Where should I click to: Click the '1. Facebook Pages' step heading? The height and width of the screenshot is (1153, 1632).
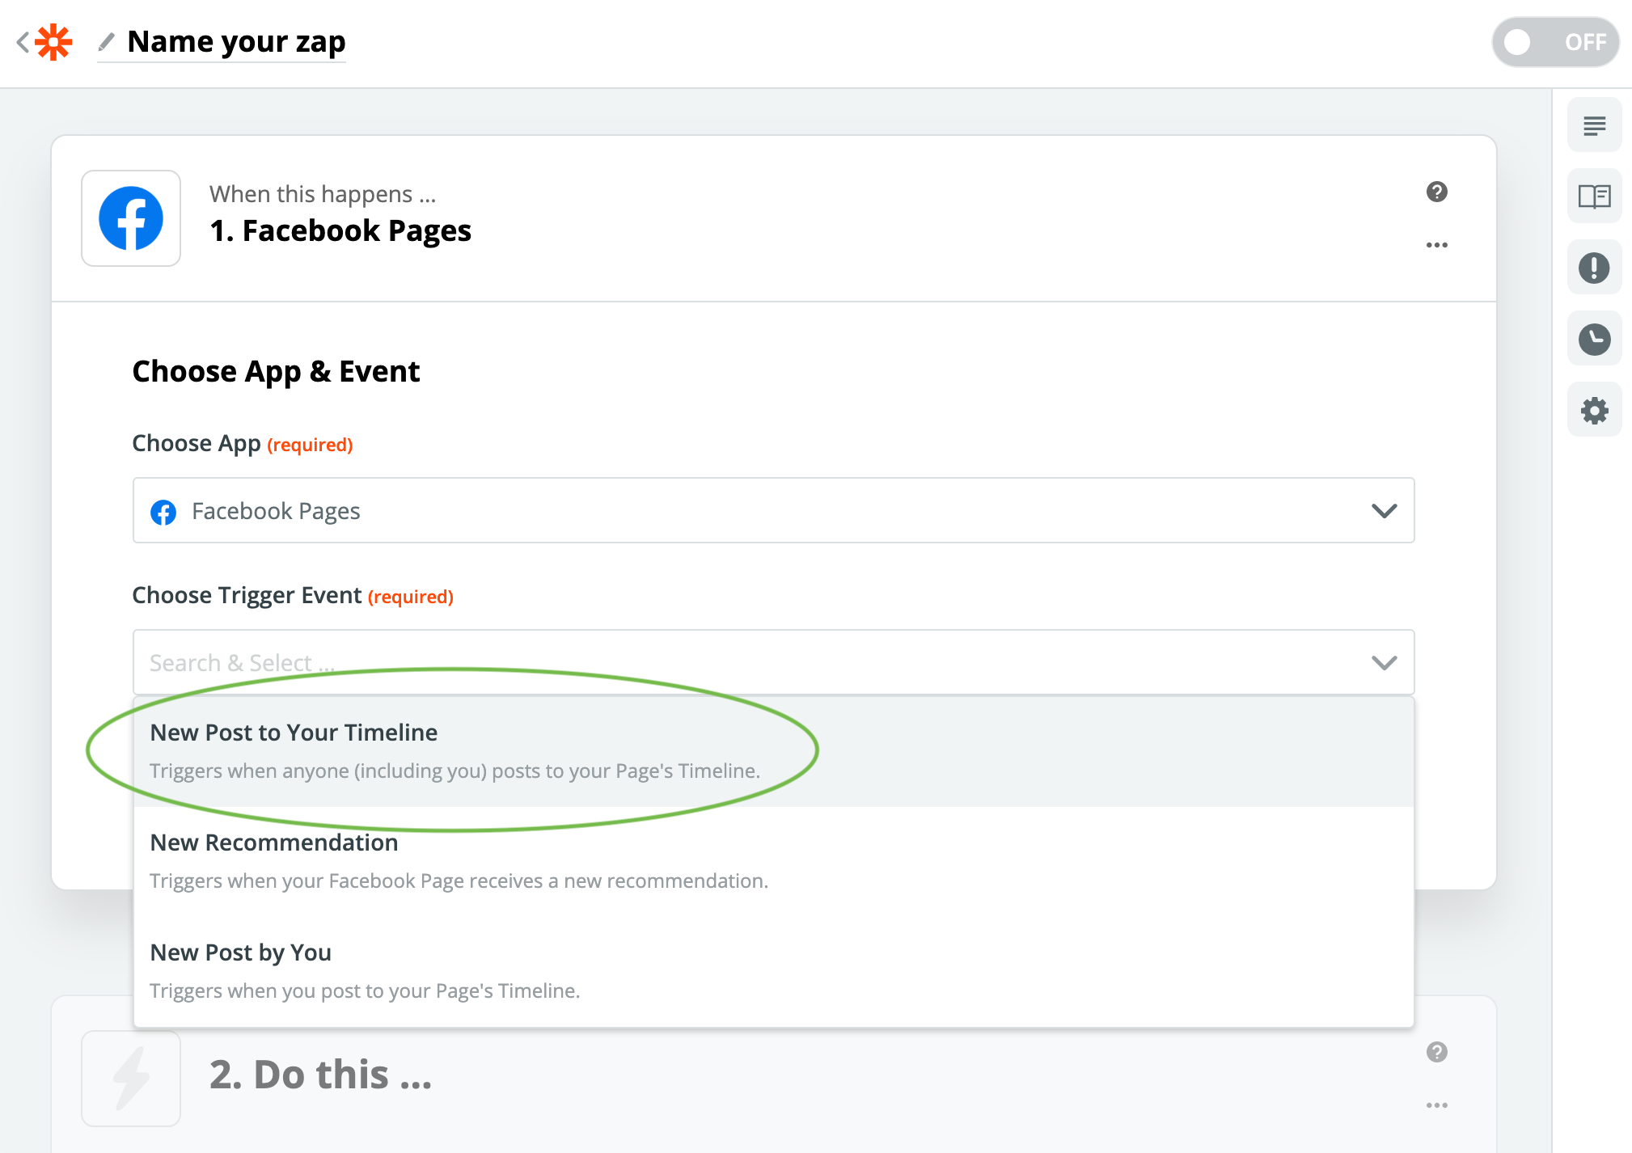[340, 230]
